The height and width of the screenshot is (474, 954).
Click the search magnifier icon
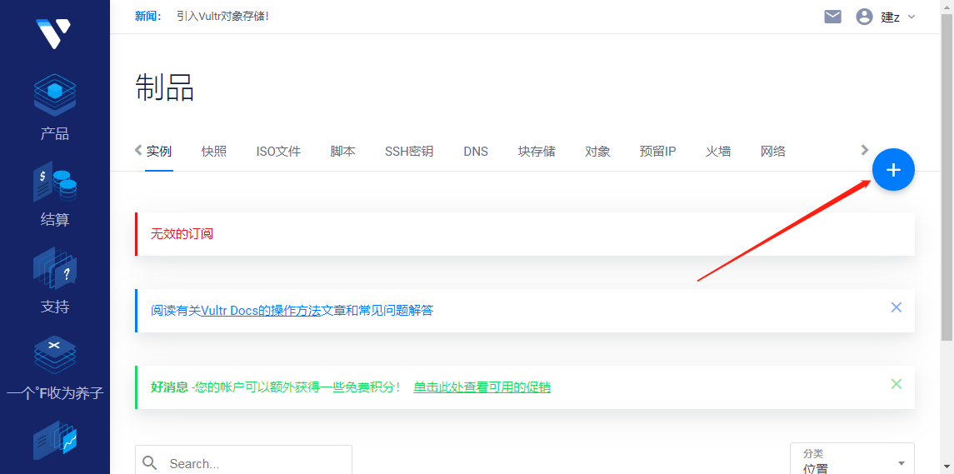coord(150,463)
